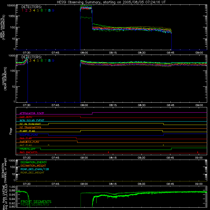Click the FRONTS_OFF flag label

pyautogui.click(x=28, y=149)
